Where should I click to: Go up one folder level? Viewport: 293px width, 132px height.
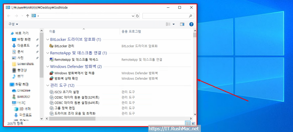pos(28,16)
